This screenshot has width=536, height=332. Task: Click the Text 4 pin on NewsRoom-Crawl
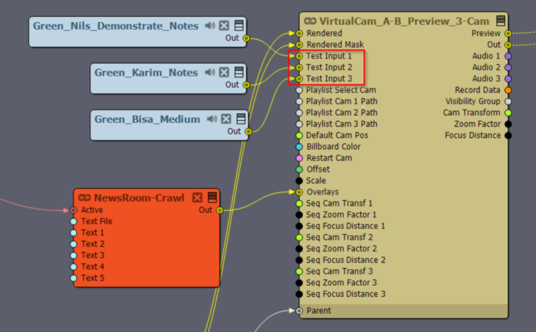74,267
